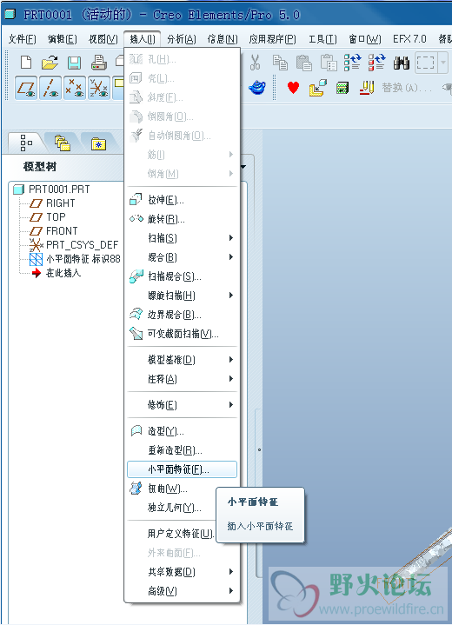Open the 应用程序(P) menu
This screenshot has height=625, width=452.
coord(272,39)
